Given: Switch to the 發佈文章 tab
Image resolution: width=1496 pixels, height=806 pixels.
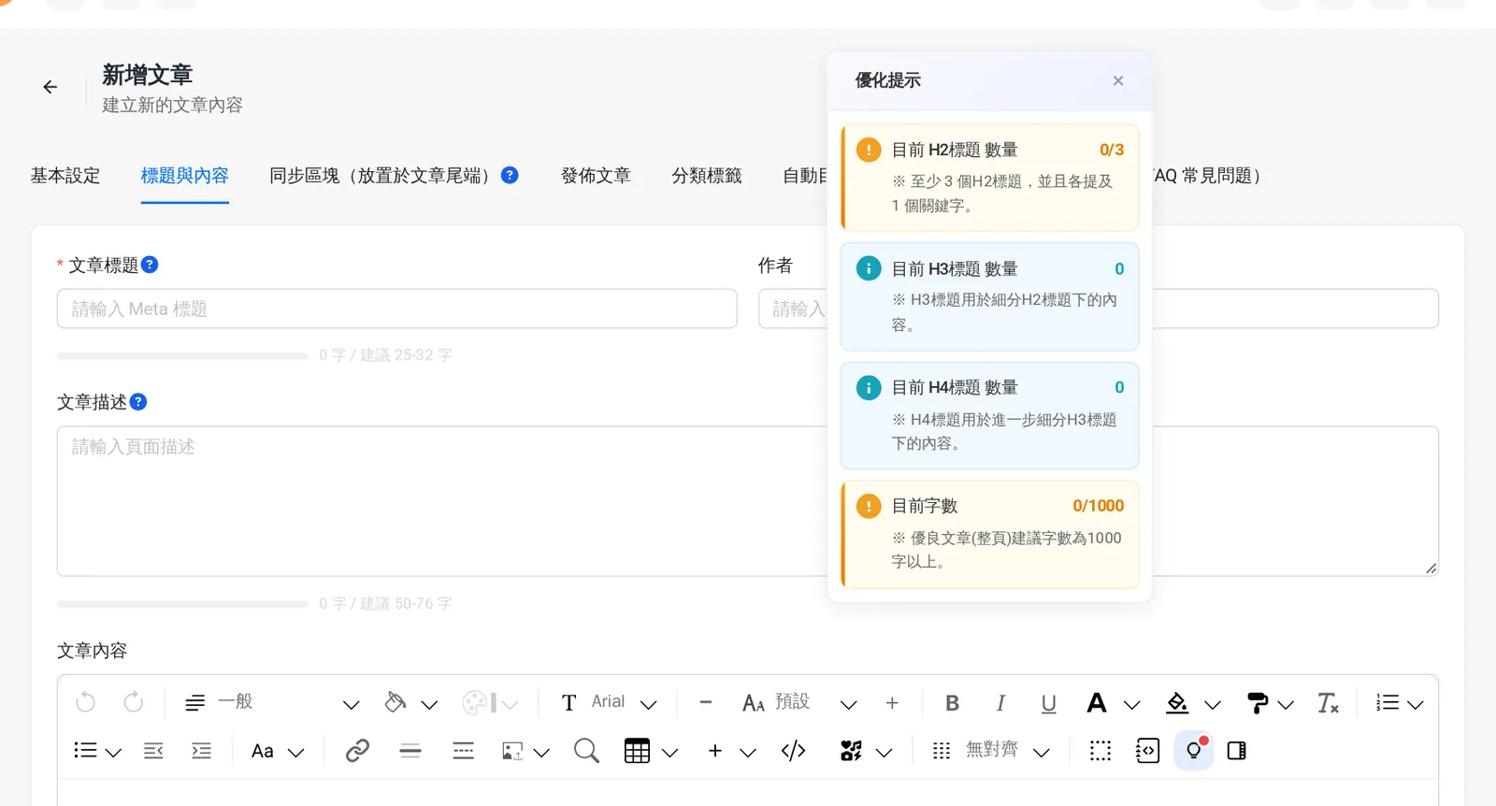Looking at the screenshot, I should tap(596, 176).
